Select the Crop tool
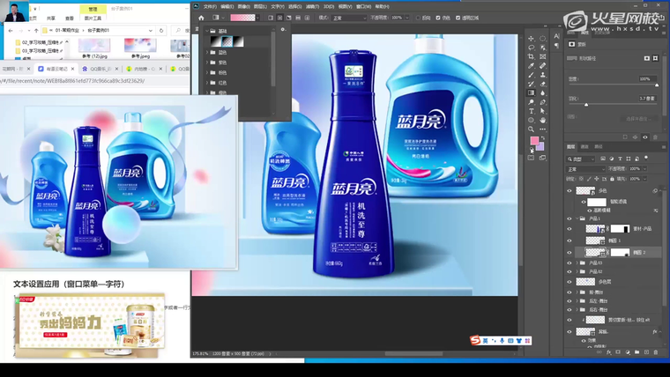670x377 pixels. [x=532, y=56]
